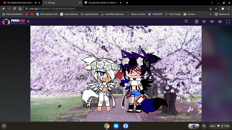Open Classes bookmark

pyautogui.click(x=189, y=14)
